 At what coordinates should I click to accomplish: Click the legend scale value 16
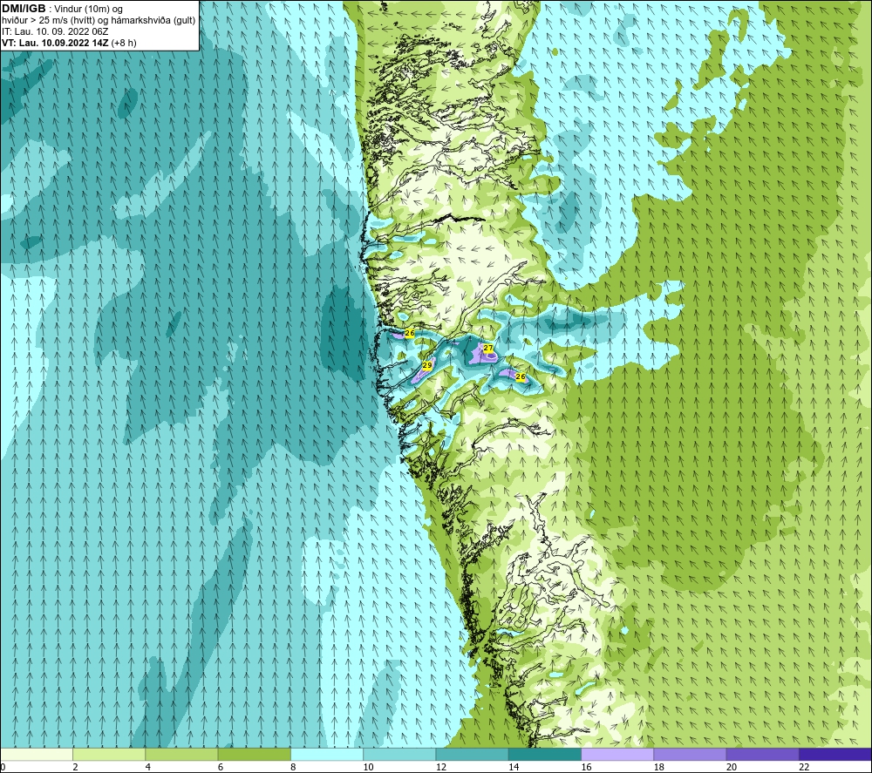click(x=586, y=767)
